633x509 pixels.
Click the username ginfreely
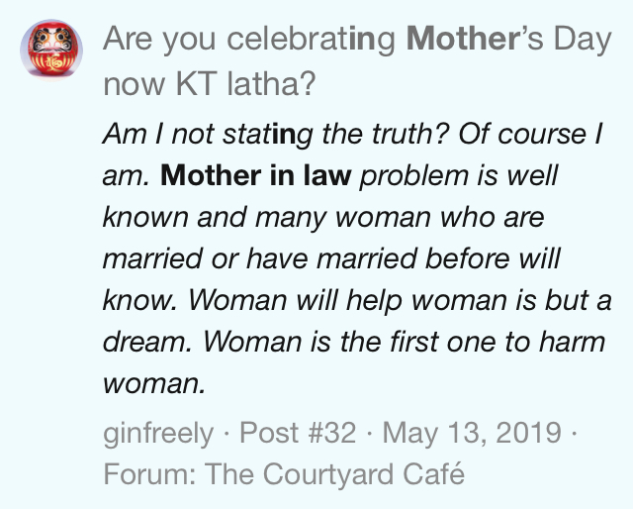(x=158, y=434)
